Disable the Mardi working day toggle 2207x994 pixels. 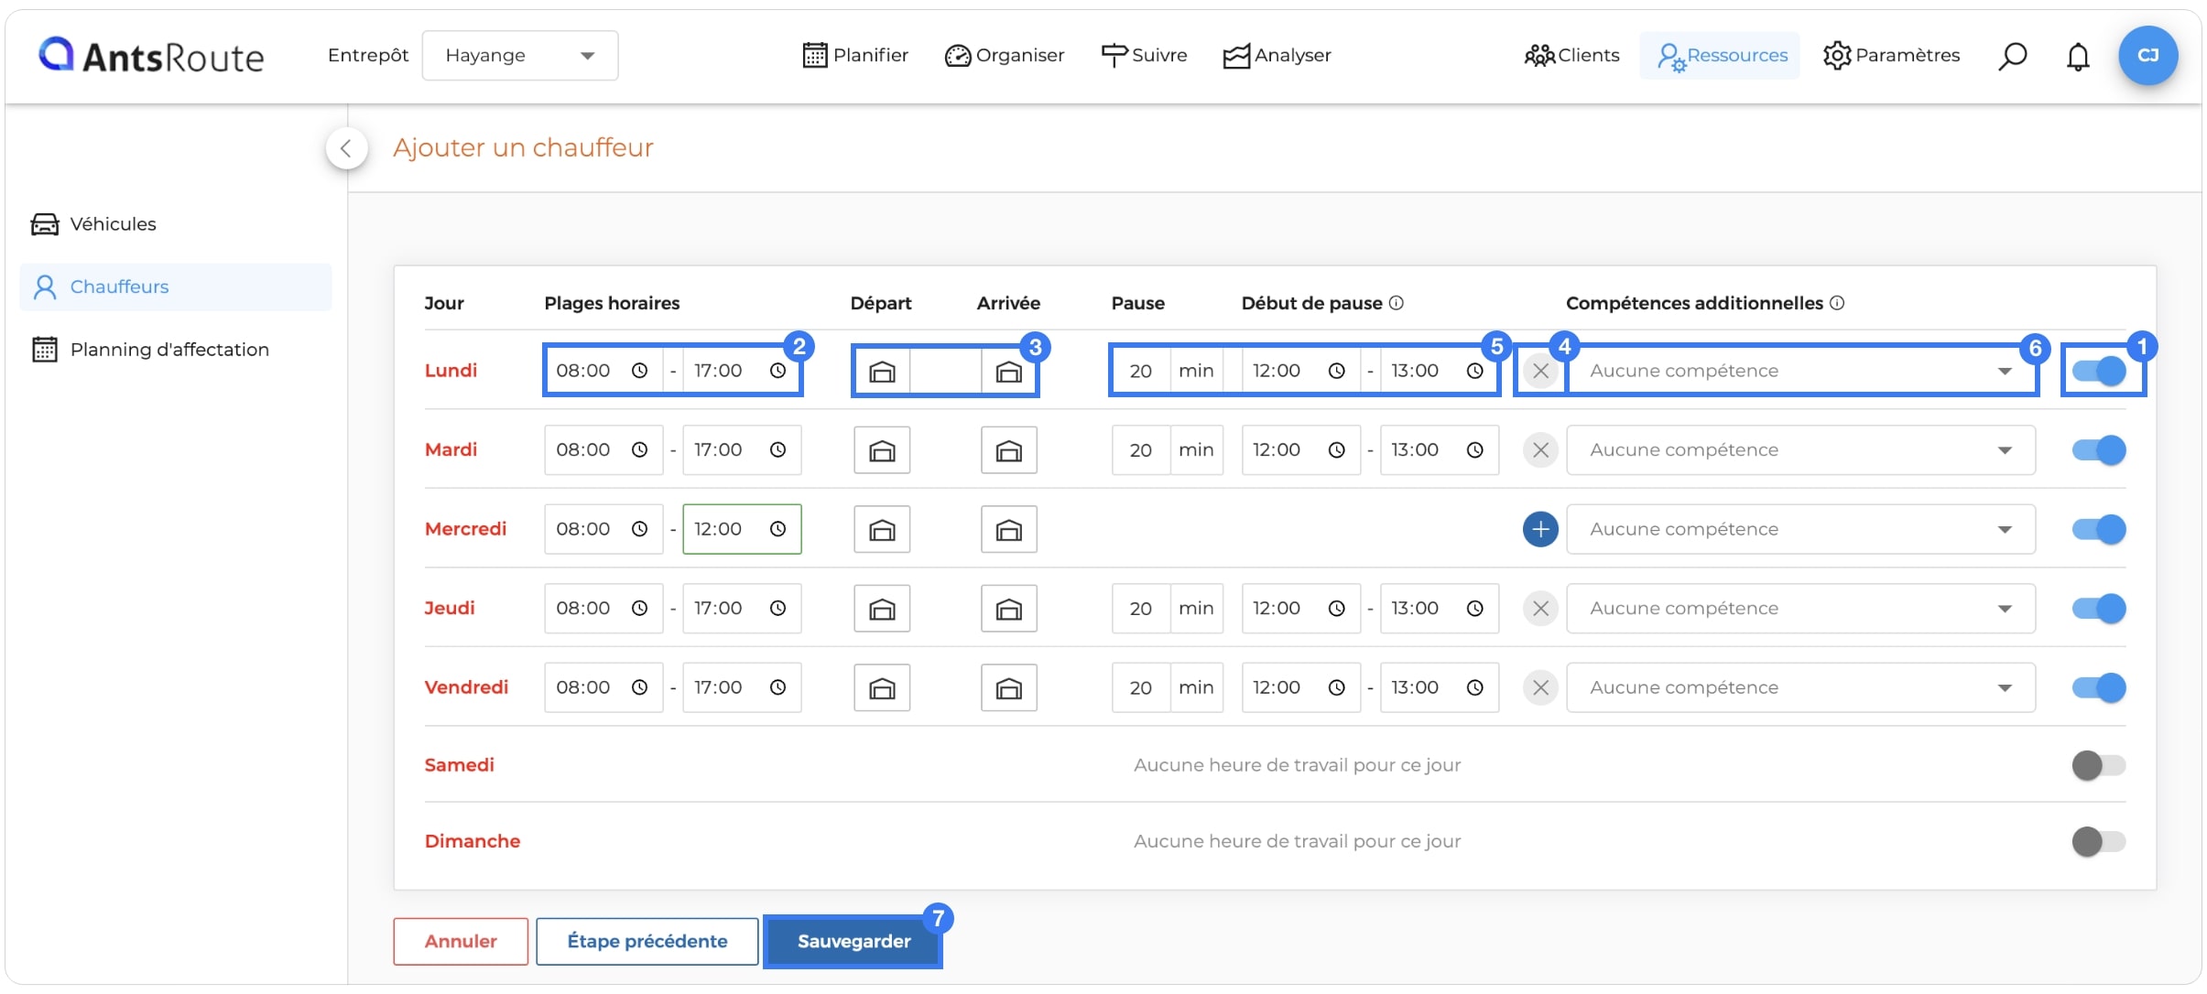2099,450
